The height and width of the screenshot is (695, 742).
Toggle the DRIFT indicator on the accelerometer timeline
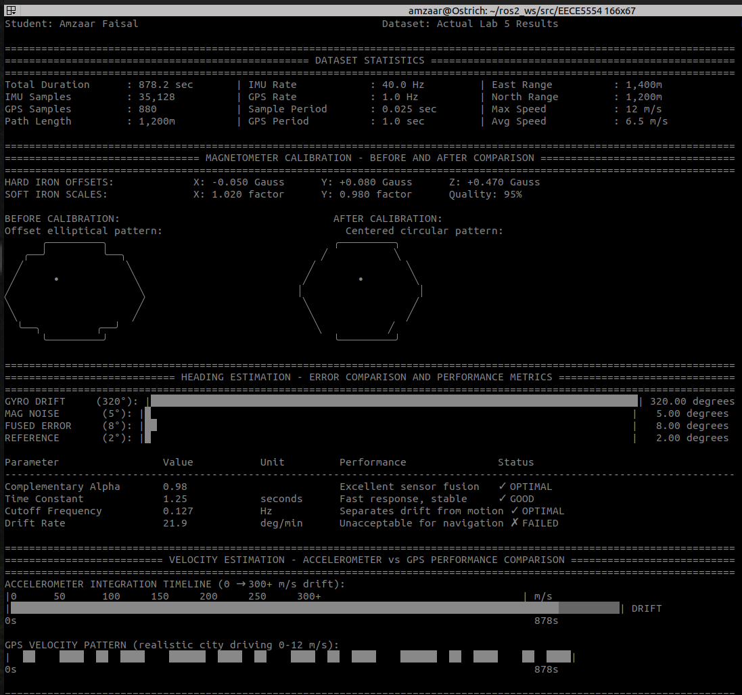tap(646, 608)
